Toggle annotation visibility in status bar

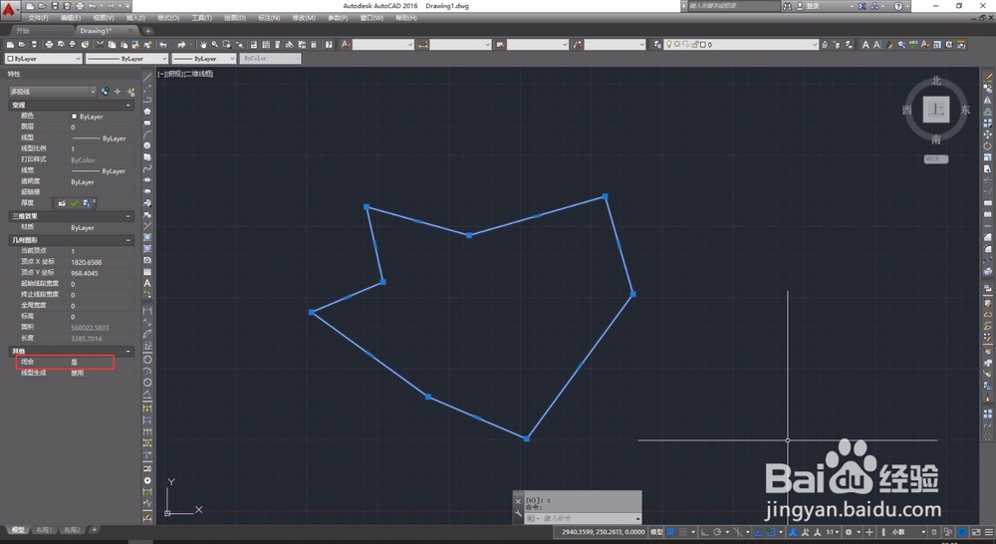[792, 532]
